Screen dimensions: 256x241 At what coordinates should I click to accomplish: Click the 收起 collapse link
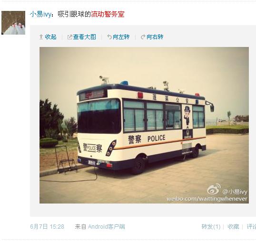[x=50, y=37]
